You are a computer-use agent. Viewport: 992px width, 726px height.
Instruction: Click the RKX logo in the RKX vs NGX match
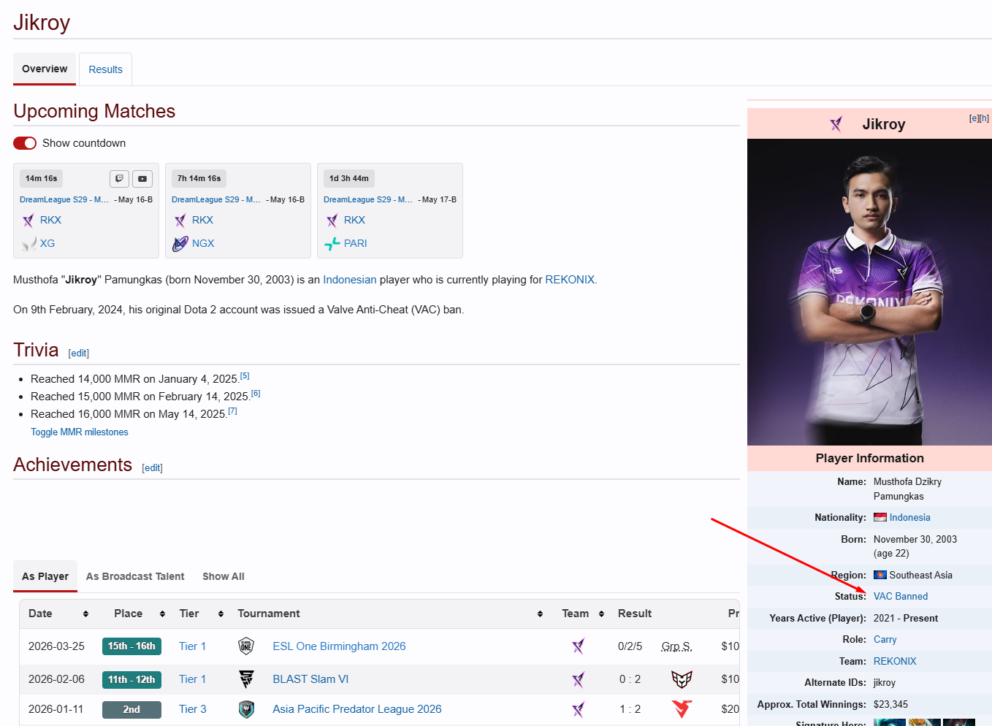(180, 221)
